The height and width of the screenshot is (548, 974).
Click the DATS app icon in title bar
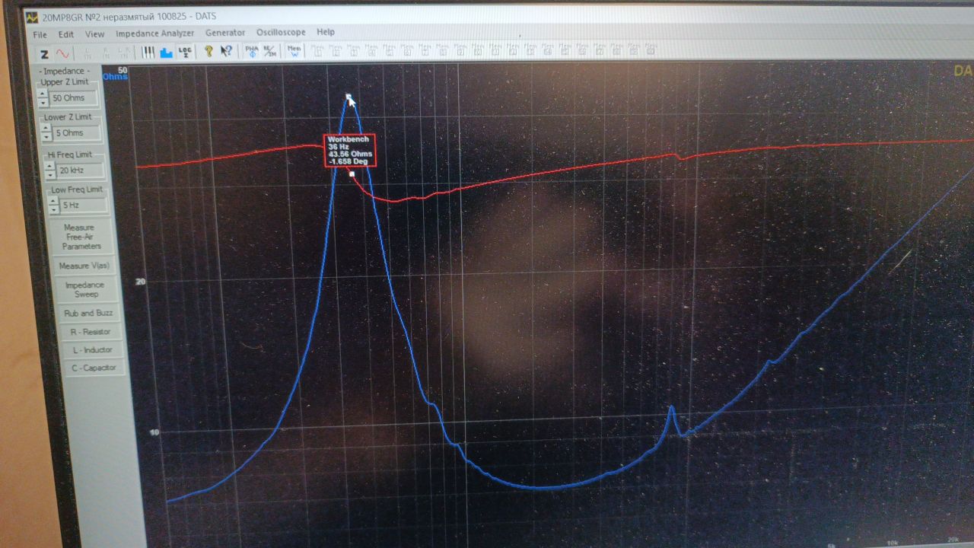click(x=31, y=17)
